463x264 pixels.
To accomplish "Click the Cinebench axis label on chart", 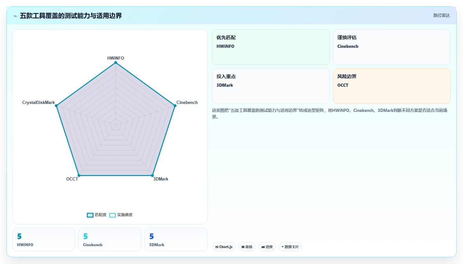I will click(x=187, y=102).
